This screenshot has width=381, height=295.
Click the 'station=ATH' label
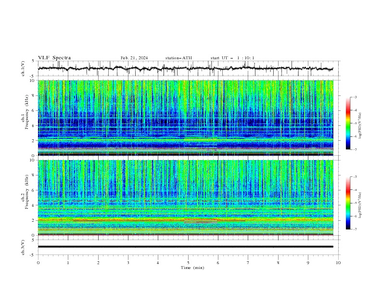point(178,58)
